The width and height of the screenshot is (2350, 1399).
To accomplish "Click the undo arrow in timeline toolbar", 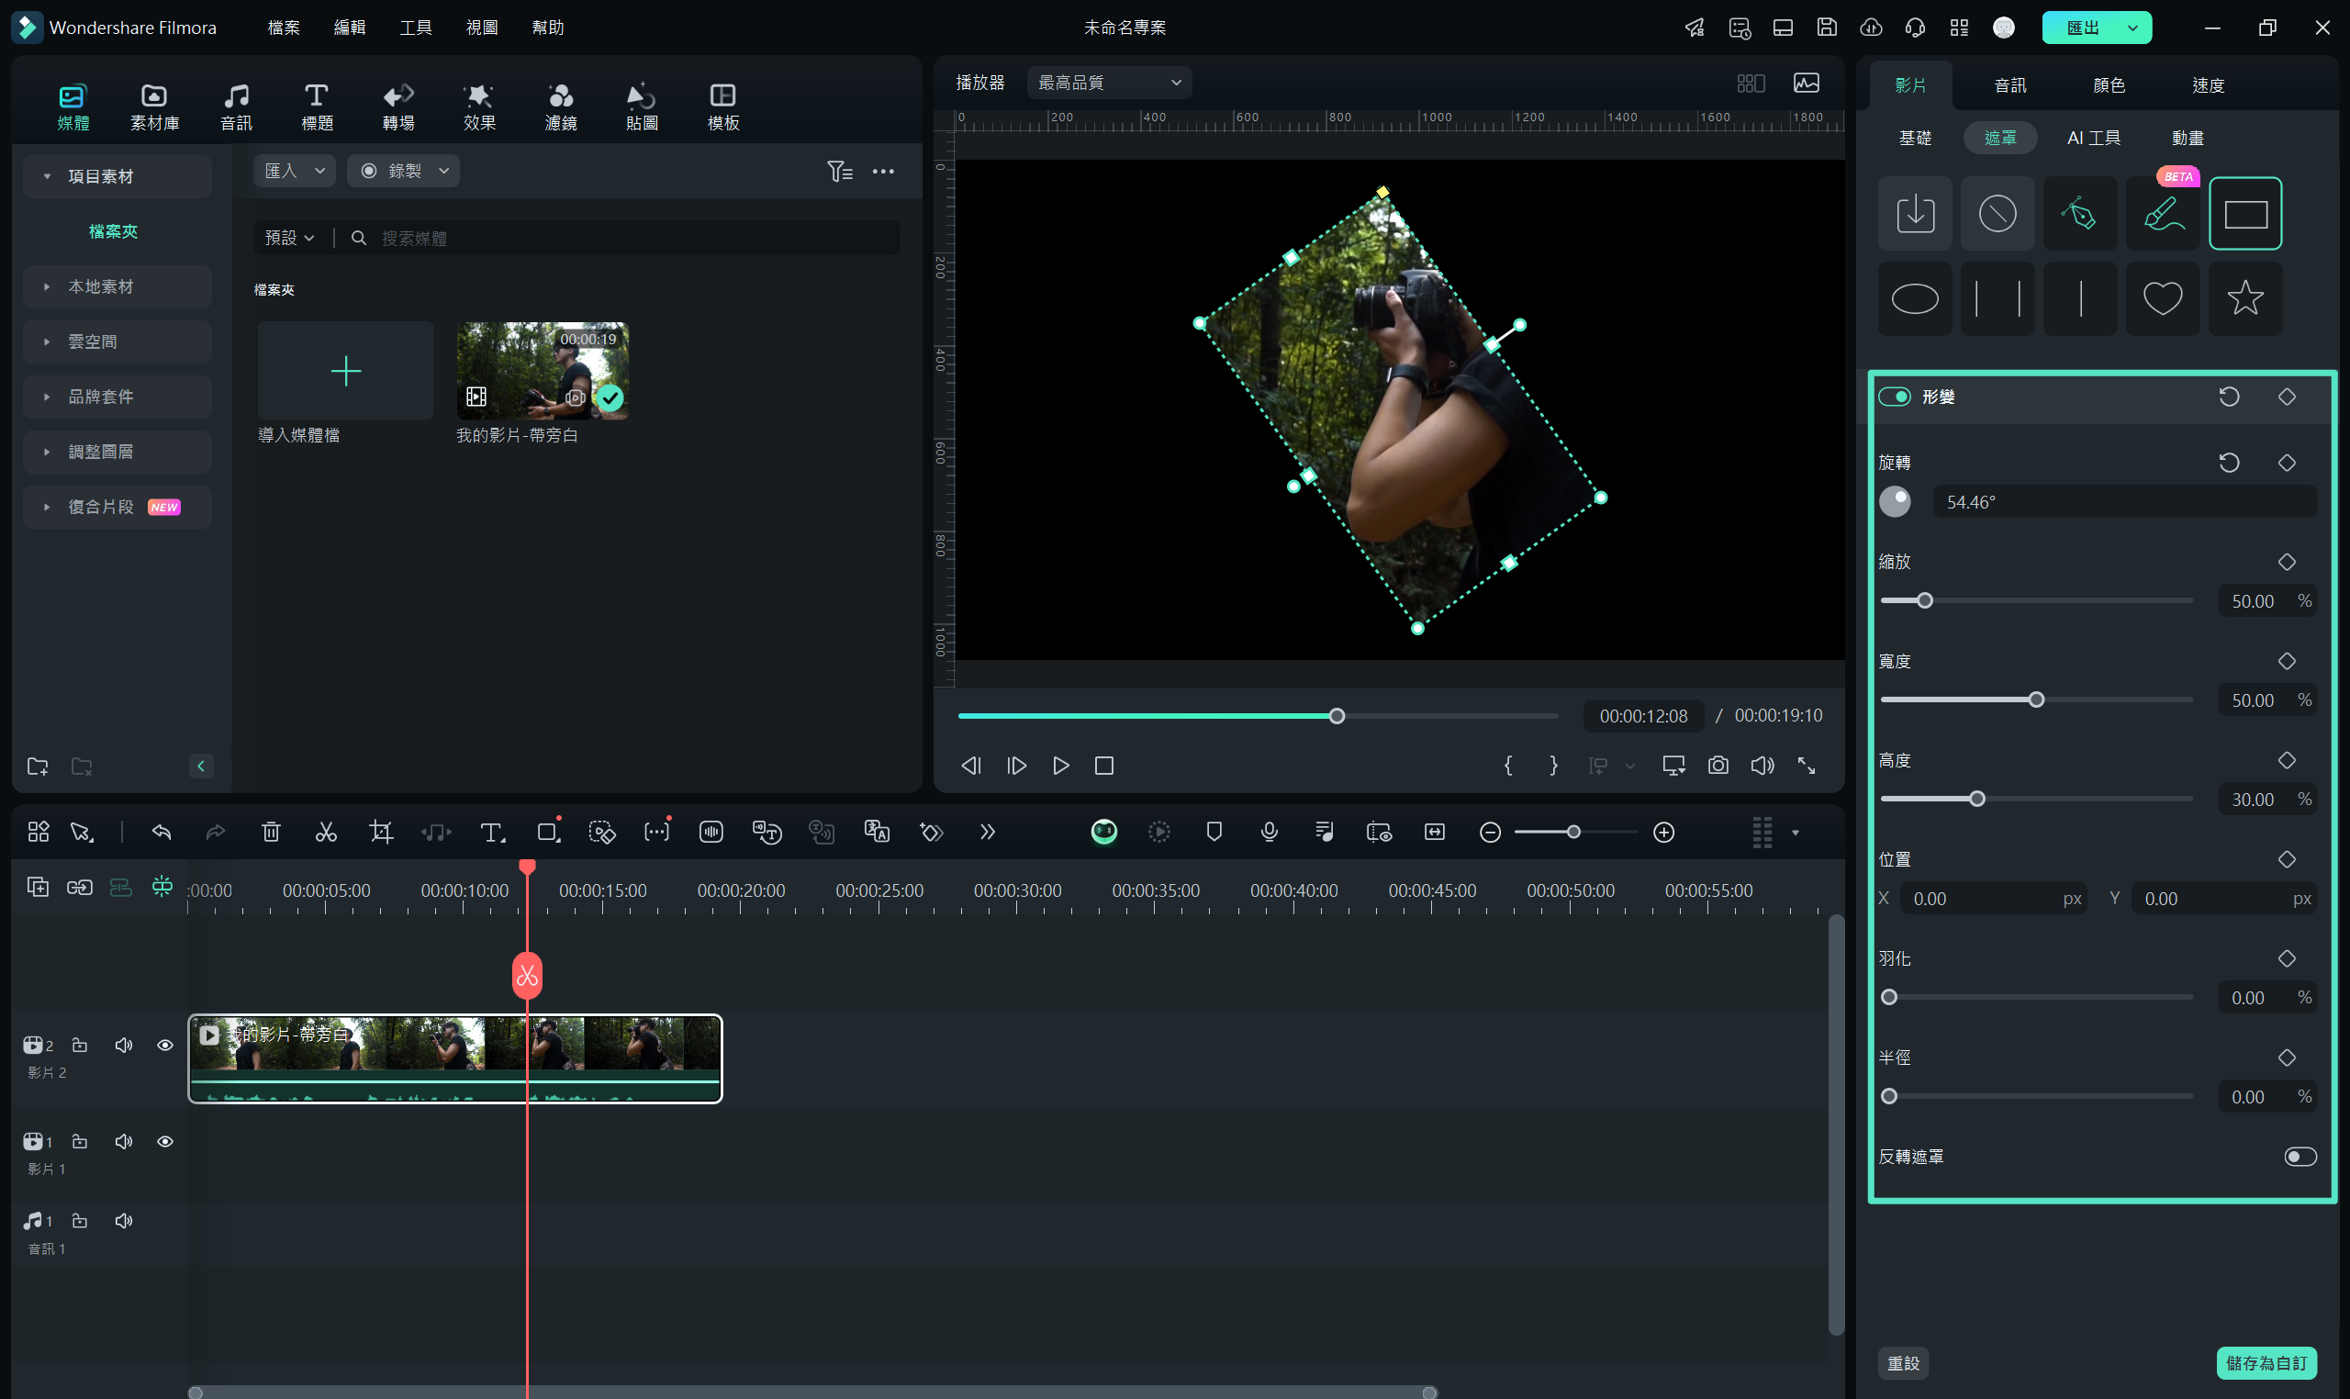I will (x=162, y=832).
